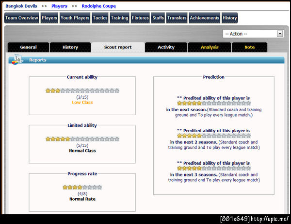Viewport: 291px width, 224px height.
Task: Open the Note tab
Action: [x=250, y=47]
